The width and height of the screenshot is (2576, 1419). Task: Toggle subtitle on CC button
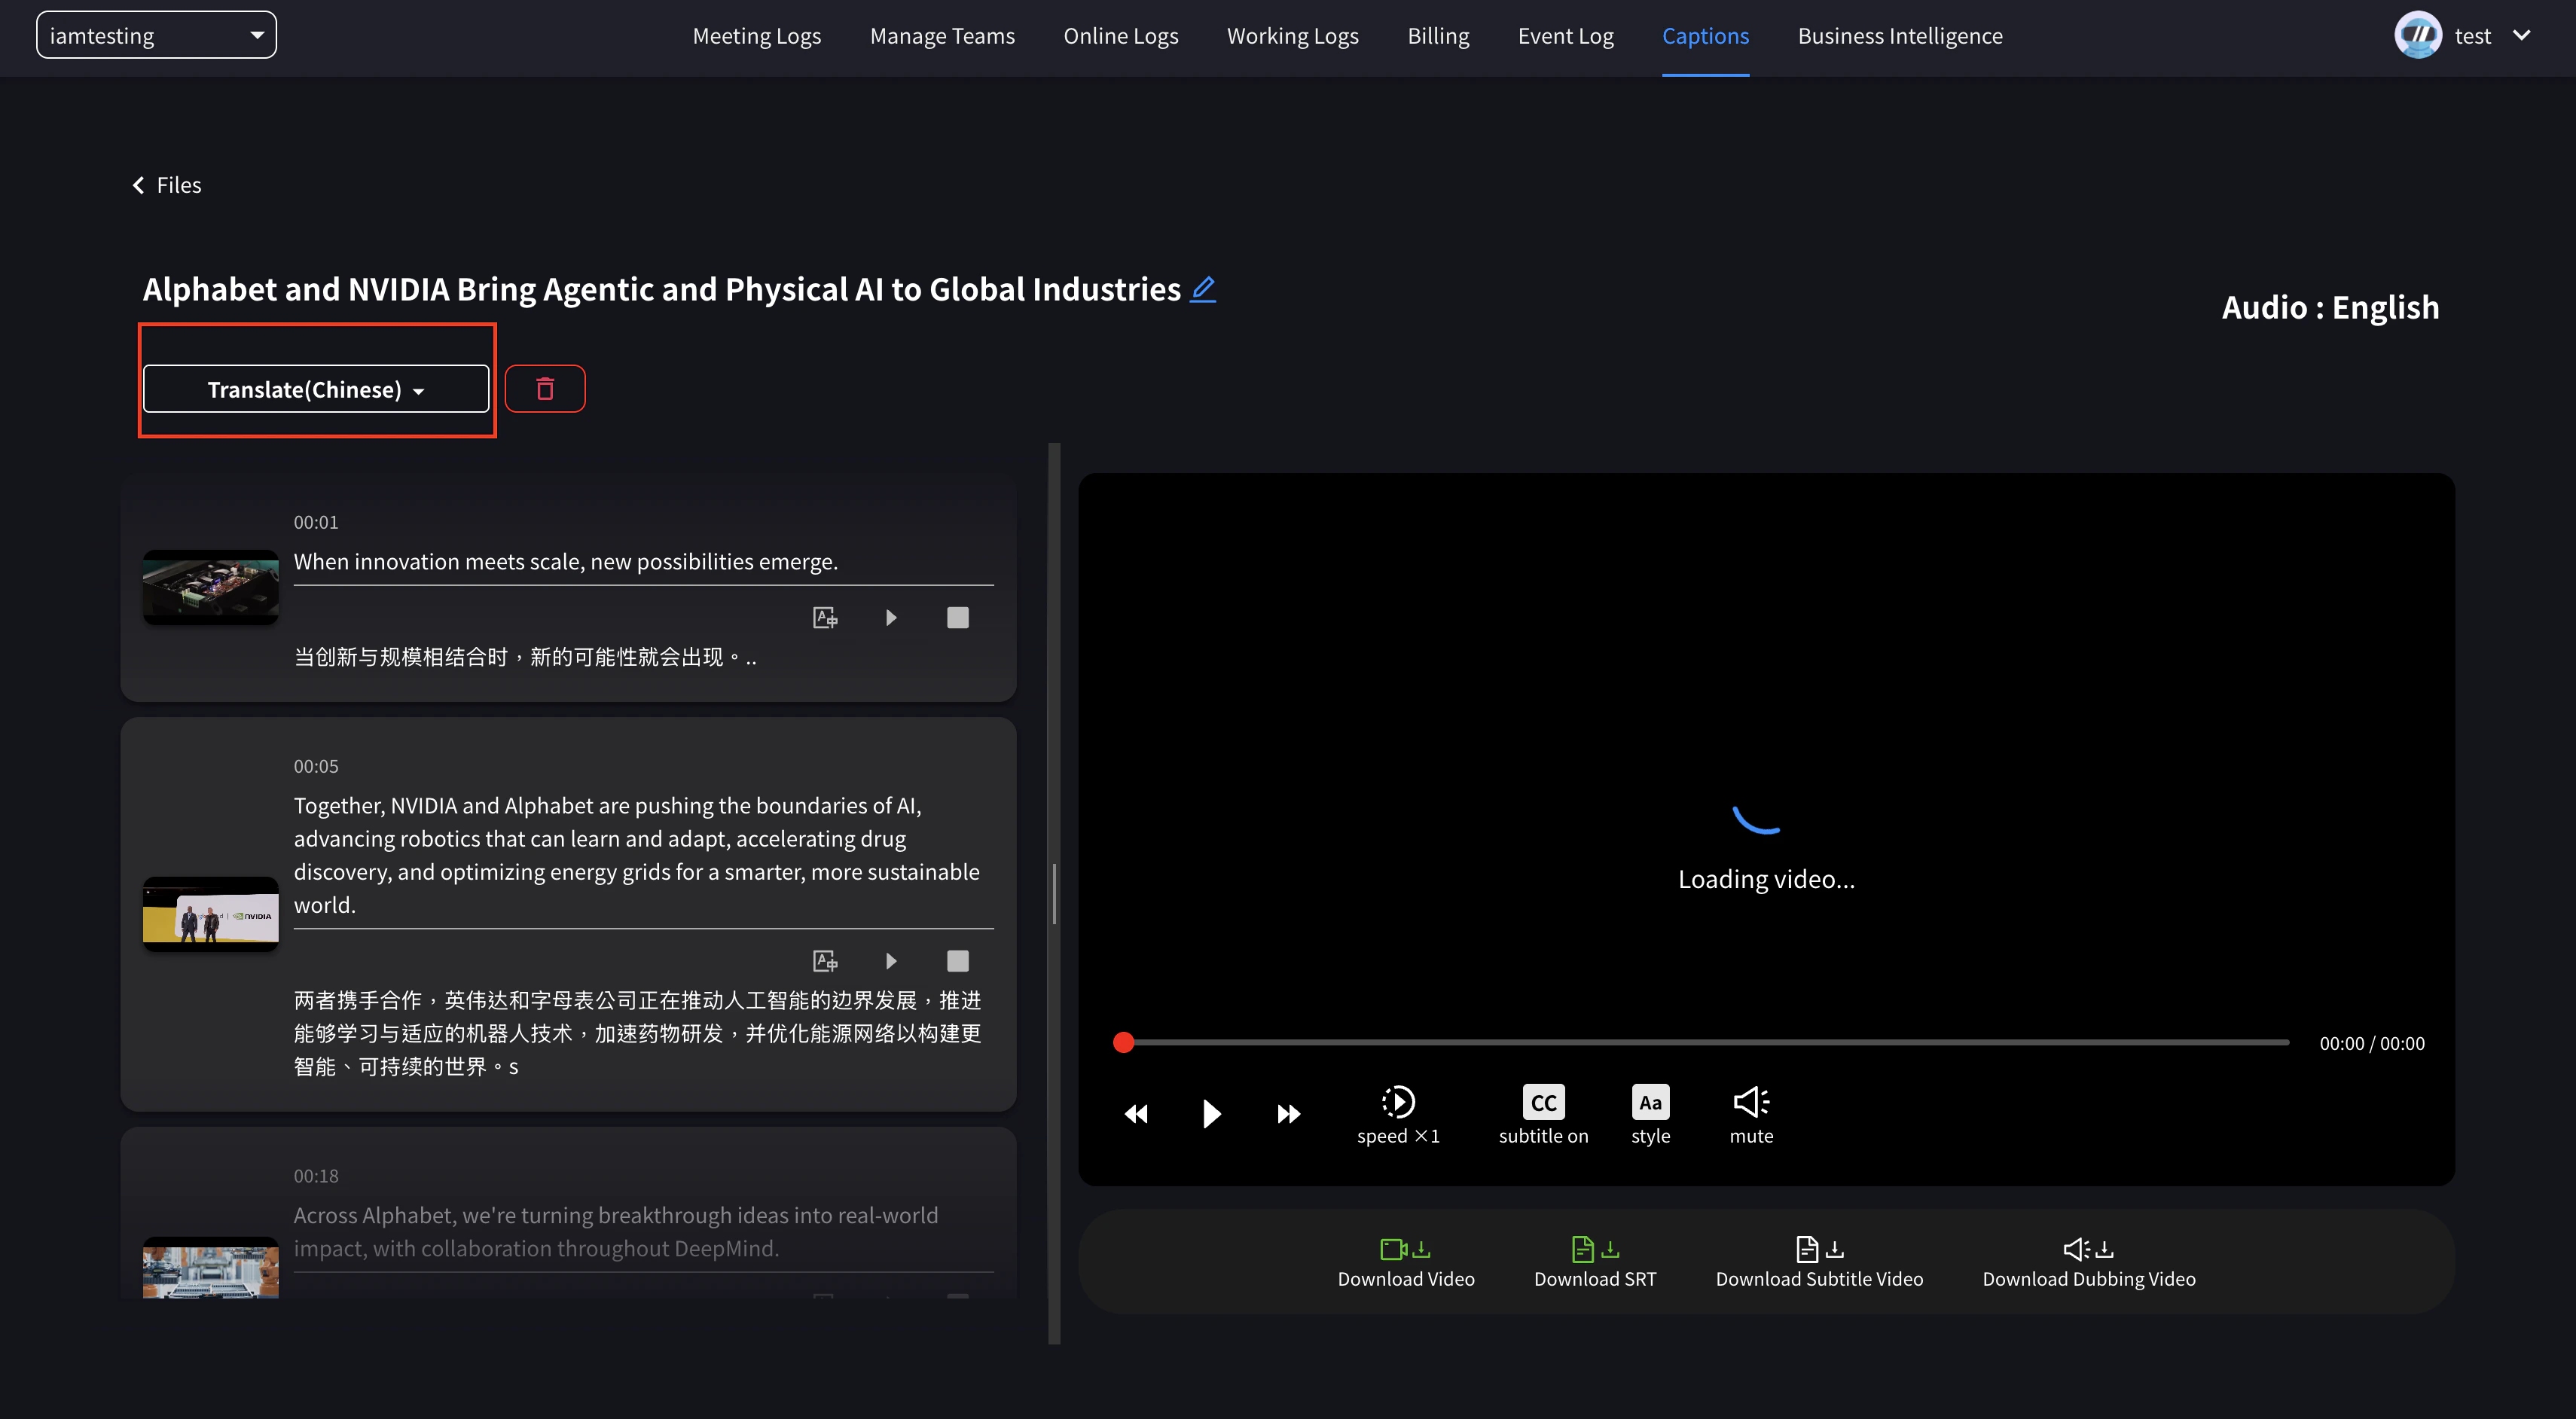[x=1543, y=1102]
